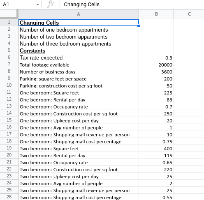The width and height of the screenshot is (204, 200).
Task: Select cell 'Two bedroom: Shopping mall revenue per person'
Action: click(79, 190)
